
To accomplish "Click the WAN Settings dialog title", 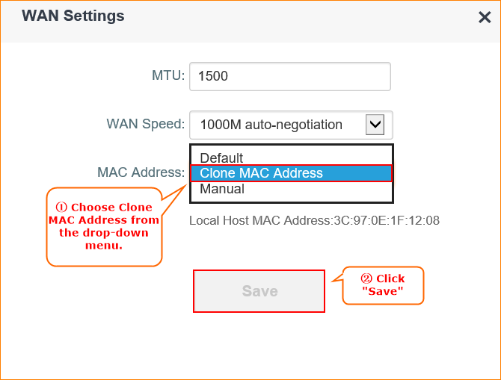I will (x=73, y=16).
